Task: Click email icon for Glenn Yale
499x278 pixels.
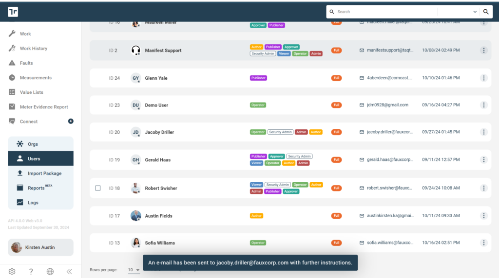Action: 362,78
